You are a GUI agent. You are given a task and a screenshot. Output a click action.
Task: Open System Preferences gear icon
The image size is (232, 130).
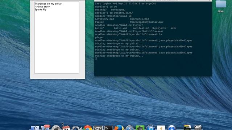point(98,128)
